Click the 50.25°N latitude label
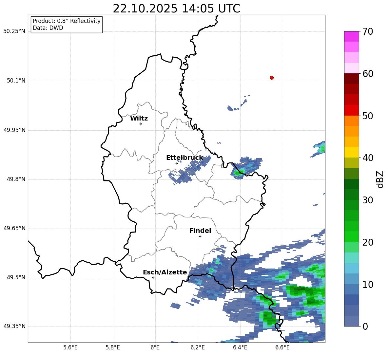Viewport: 388px width, 354px height. tap(14, 31)
